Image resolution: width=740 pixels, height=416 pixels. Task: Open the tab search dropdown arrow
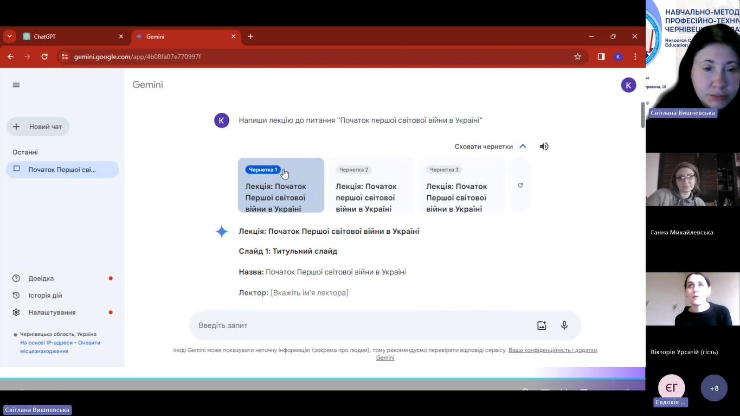9,37
